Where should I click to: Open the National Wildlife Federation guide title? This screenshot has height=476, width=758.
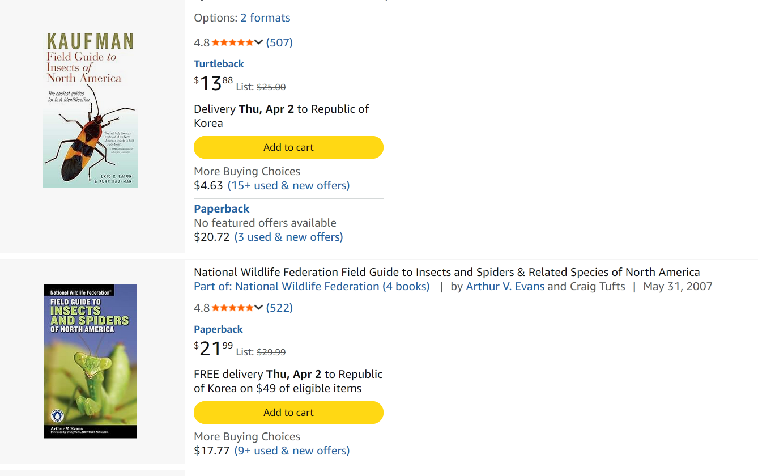(446, 272)
